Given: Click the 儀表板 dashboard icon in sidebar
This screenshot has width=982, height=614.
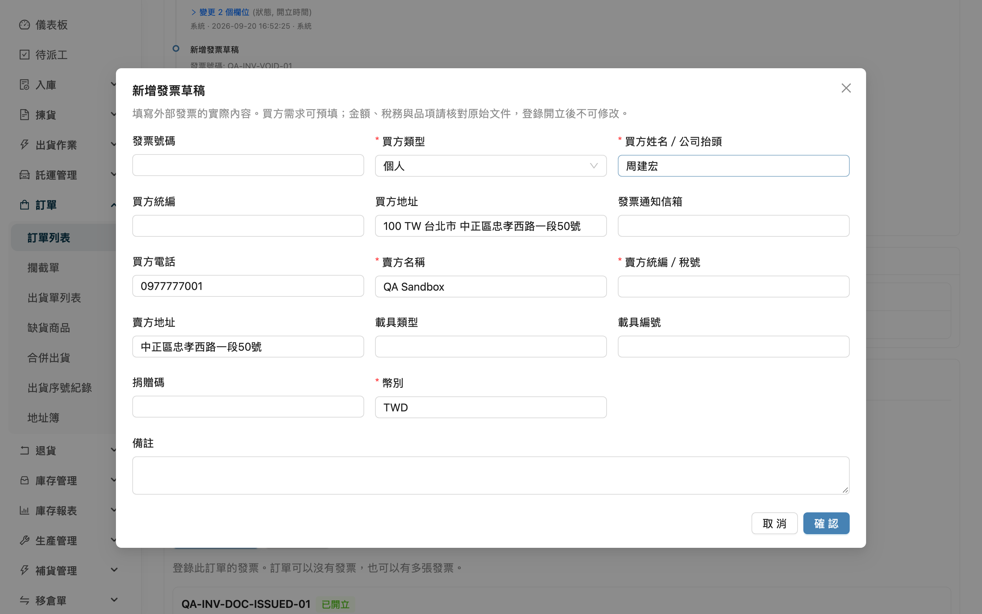Looking at the screenshot, I should (24, 25).
